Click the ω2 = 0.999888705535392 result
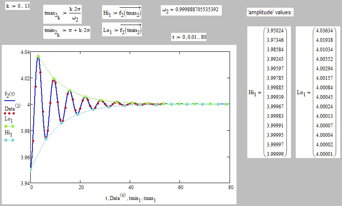 coord(191,10)
